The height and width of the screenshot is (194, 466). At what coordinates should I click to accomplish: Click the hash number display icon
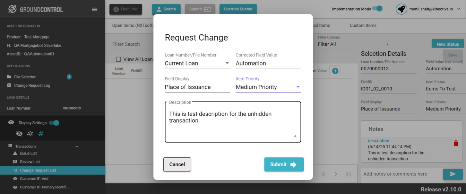pos(41,134)
